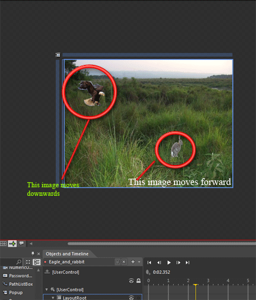Click the assets search magnifier icon
The width and height of the screenshot is (256, 300).
tap(19, 262)
